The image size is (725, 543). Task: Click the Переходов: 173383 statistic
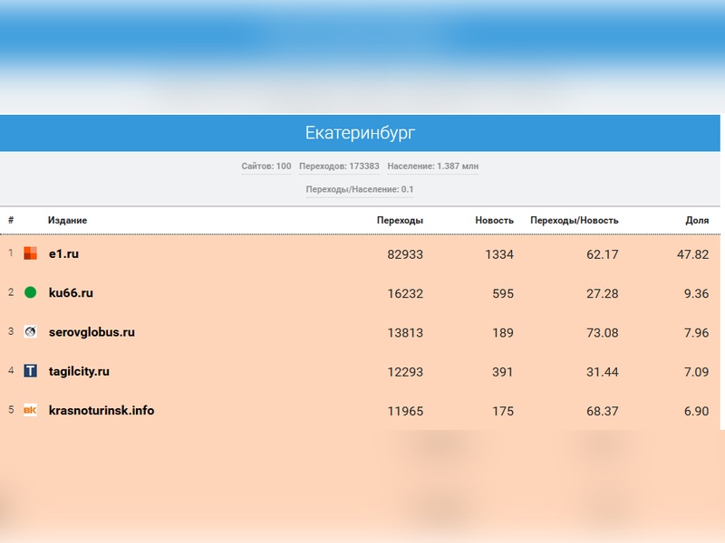pos(339,167)
